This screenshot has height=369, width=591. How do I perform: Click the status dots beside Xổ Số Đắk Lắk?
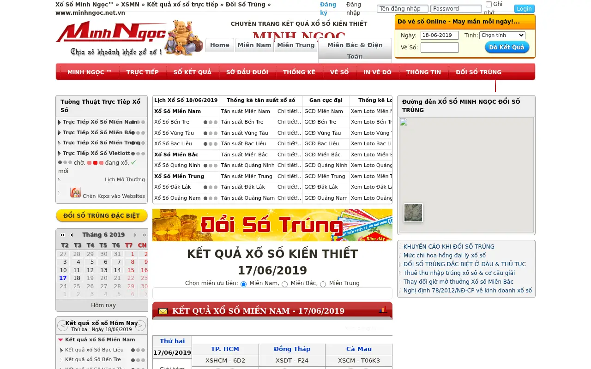[x=211, y=187]
